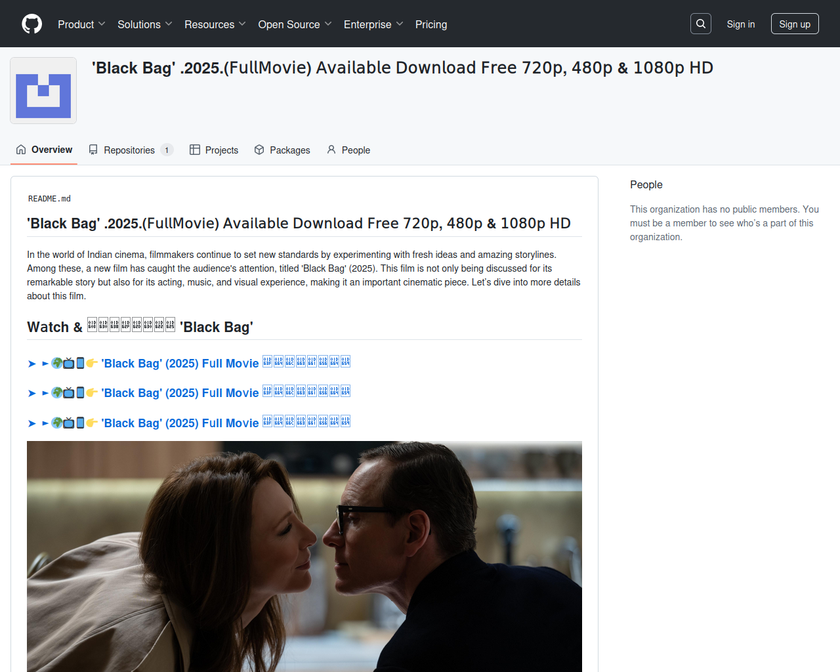Viewport: 840px width, 672px height.
Task: Go to the Pricing page
Action: point(430,24)
